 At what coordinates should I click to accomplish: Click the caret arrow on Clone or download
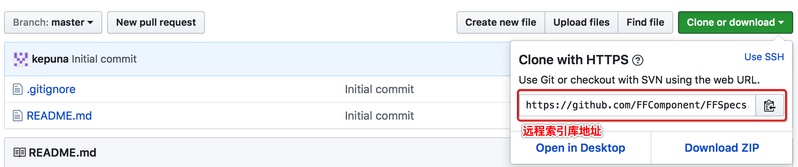781,22
